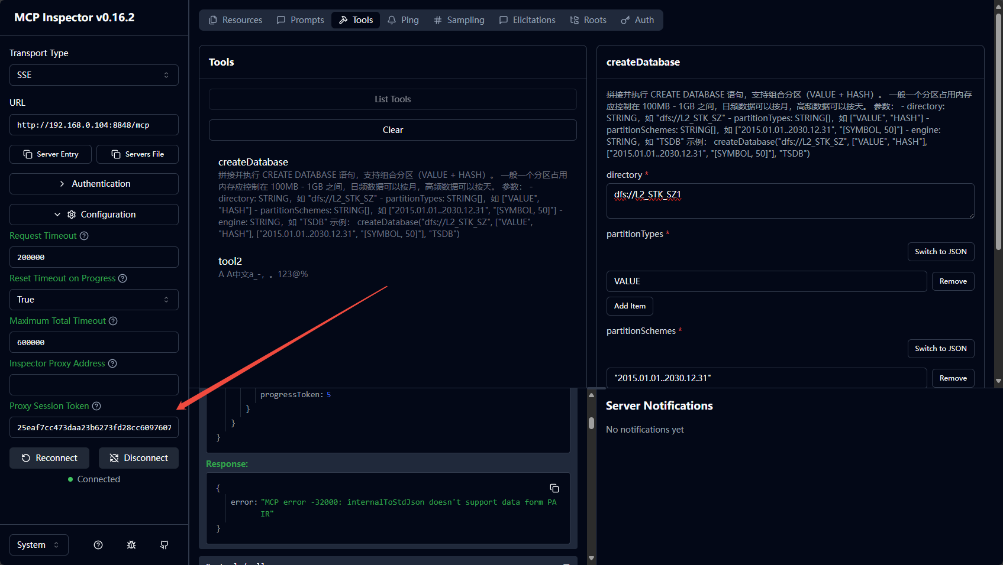Click help icon next to Inspector Proxy Address
Screen dimensions: 1003x565
tap(112, 363)
